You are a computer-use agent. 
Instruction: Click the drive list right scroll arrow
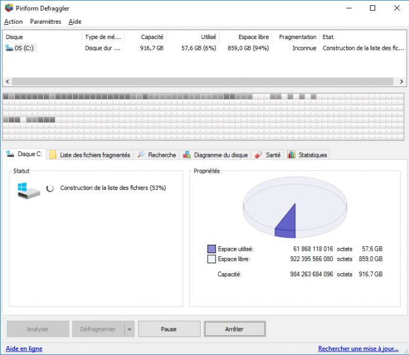[x=401, y=81]
